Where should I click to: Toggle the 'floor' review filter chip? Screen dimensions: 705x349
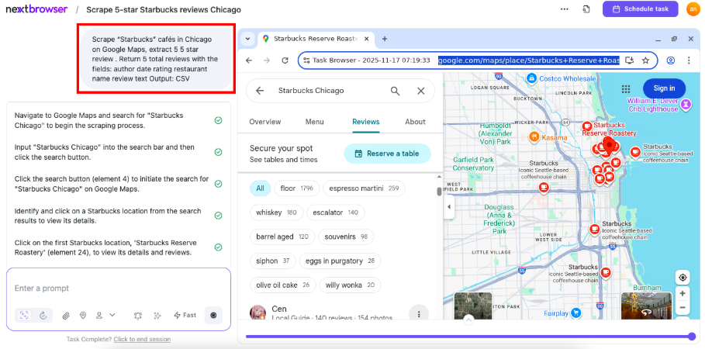297,188
